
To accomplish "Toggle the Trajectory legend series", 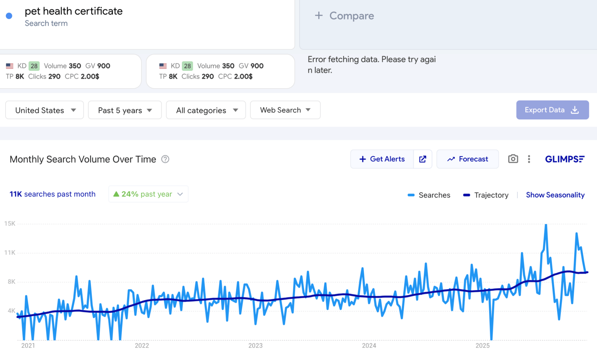I will pos(486,195).
